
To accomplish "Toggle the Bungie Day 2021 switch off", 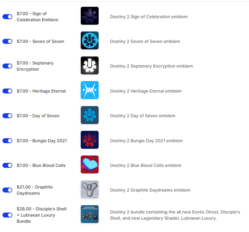I will 7,140.
